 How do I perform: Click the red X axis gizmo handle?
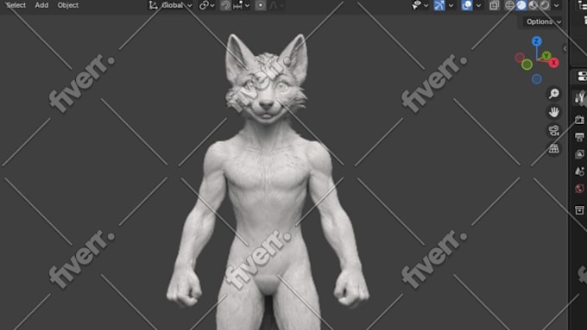[553, 62]
